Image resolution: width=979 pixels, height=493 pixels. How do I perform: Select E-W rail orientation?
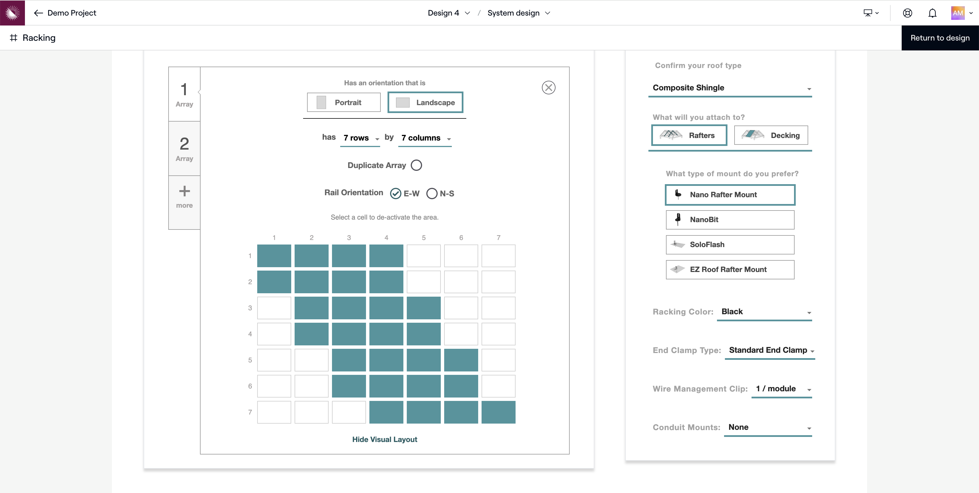click(x=396, y=194)
